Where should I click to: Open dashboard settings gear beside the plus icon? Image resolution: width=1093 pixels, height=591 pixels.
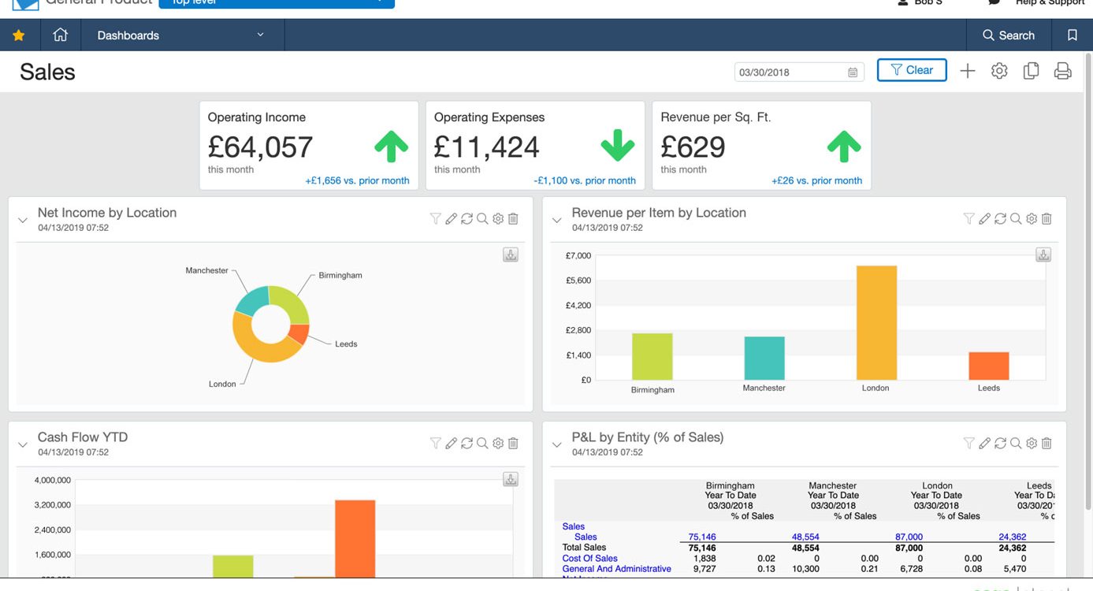(x=999, y=71)
